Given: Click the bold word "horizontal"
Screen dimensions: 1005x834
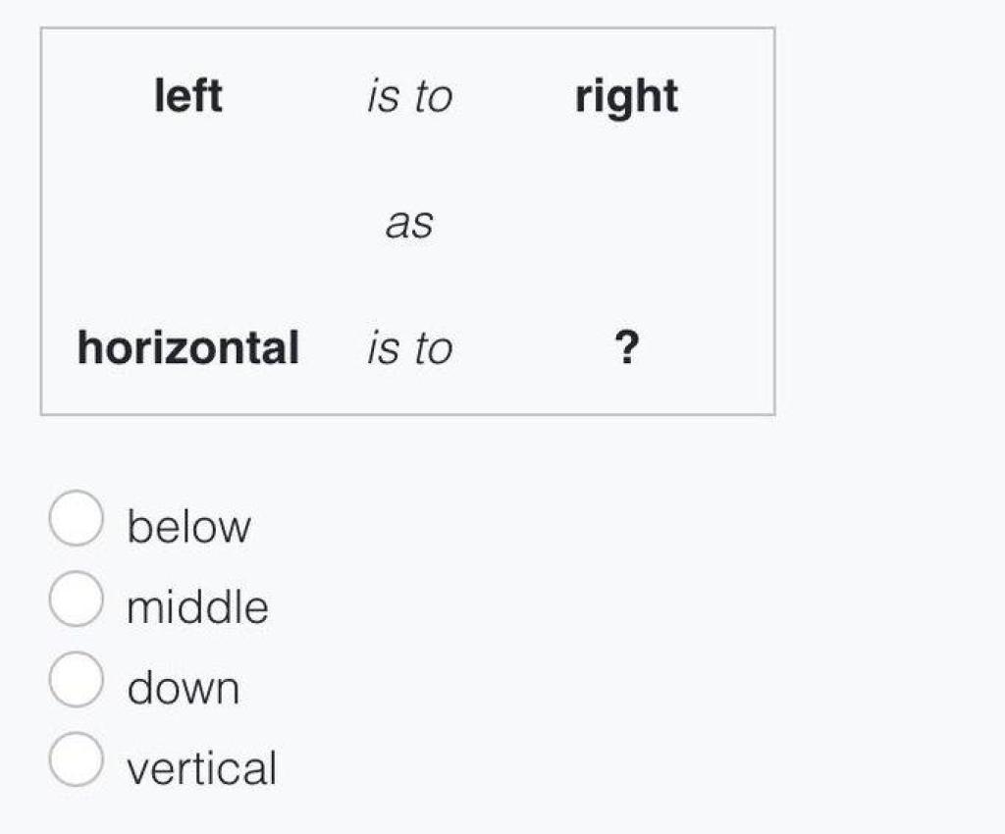Looking at the screenshot, I should pyautogui.click(x=188, y=347).
